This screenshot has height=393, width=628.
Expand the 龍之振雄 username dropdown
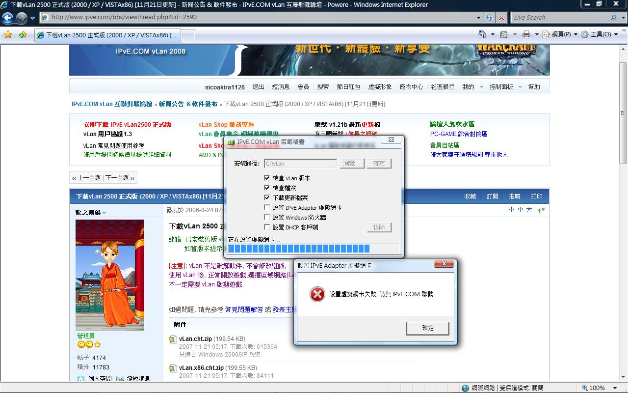click(105, 213)
